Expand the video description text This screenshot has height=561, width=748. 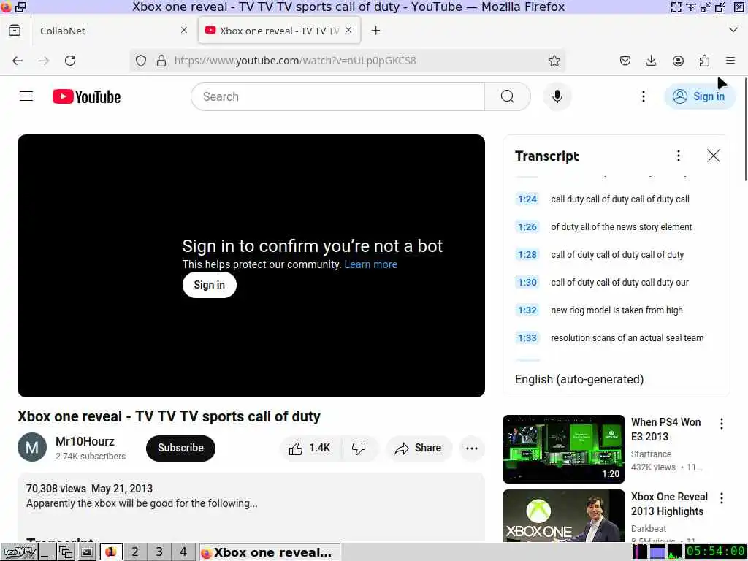coord(142,503)
